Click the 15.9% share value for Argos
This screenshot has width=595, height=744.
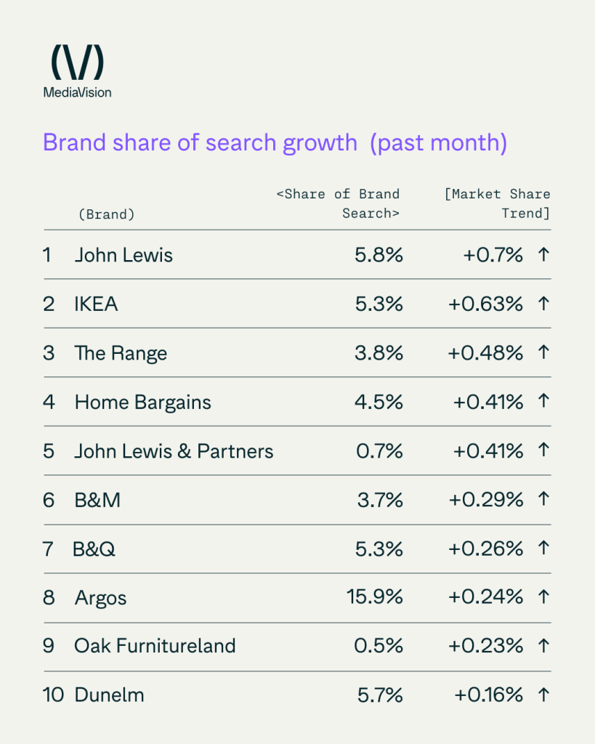click(x=374, y=597)
